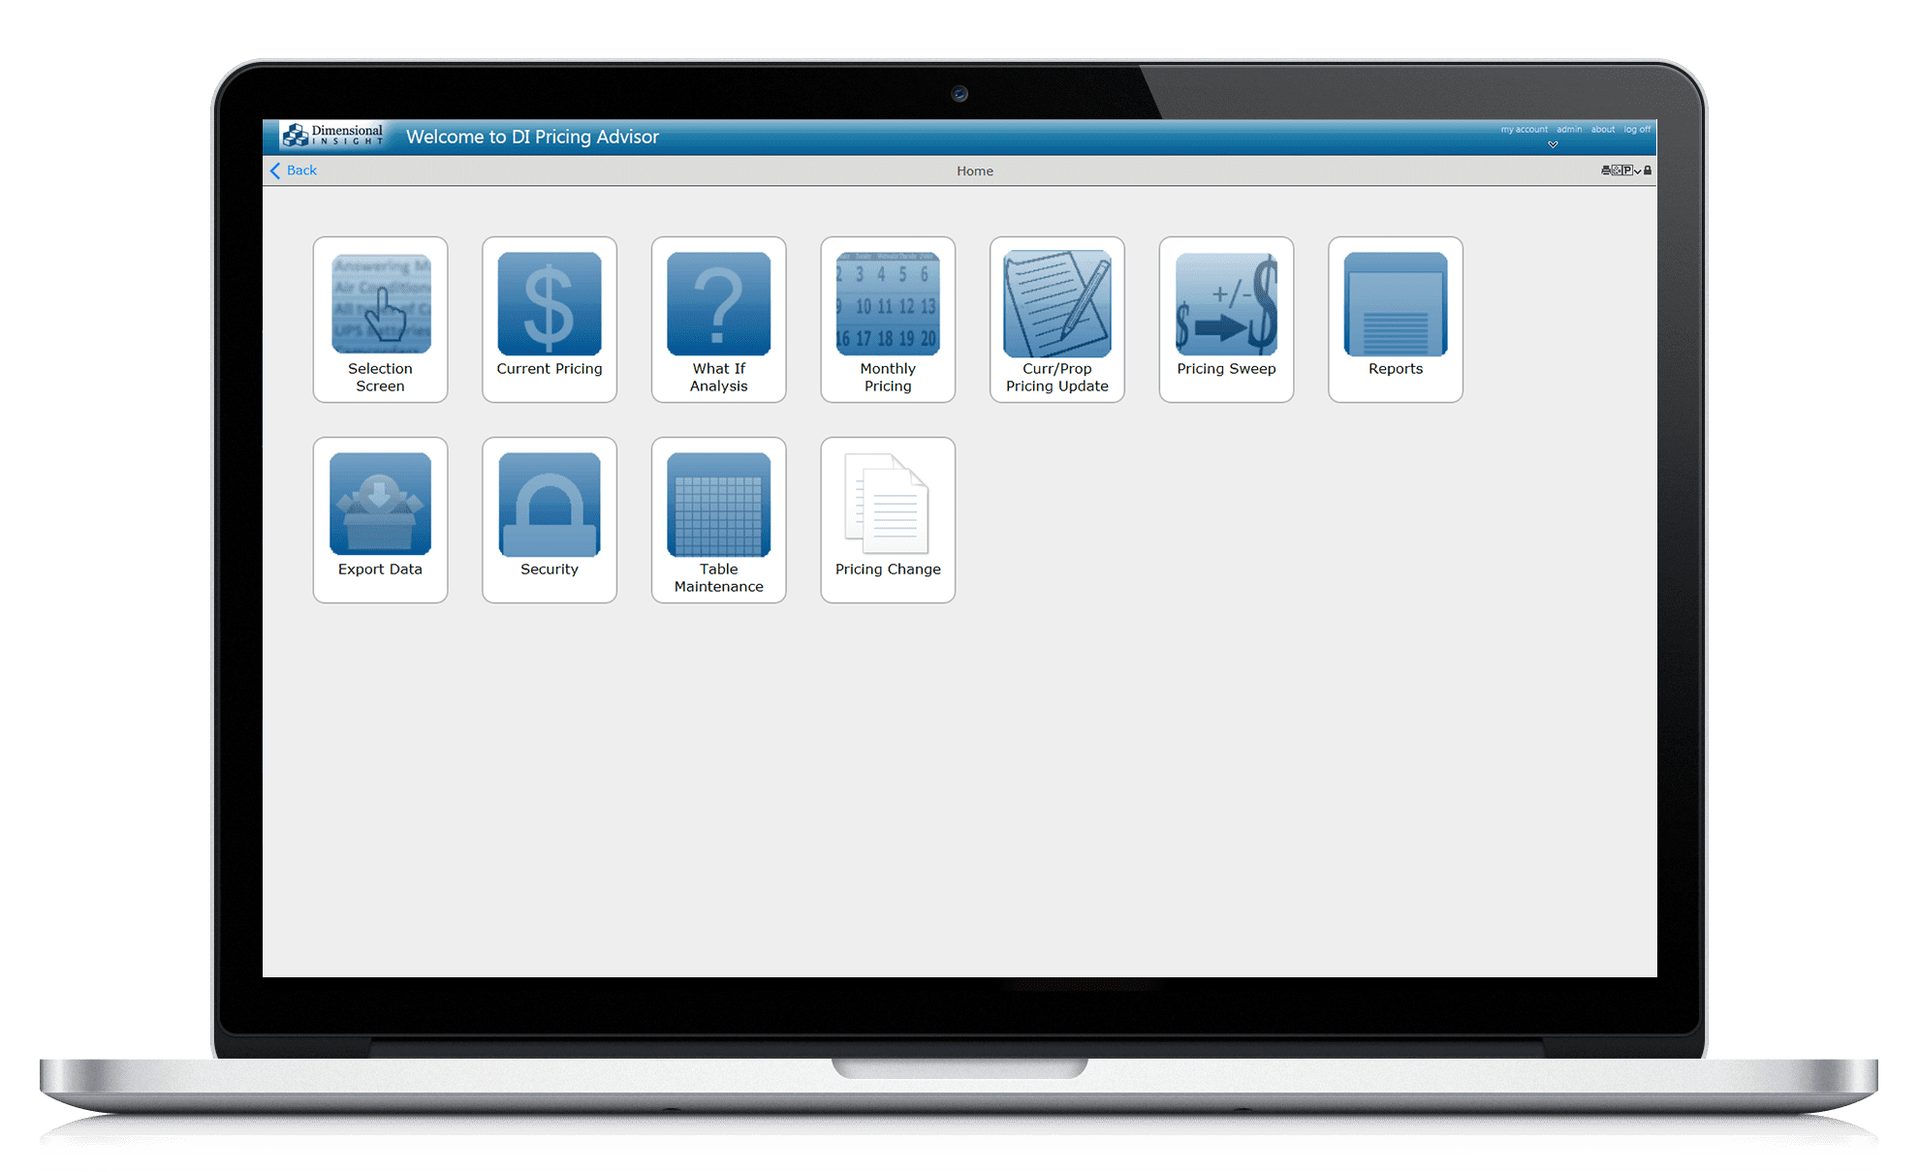Open the admin link

coord(1569,130)
